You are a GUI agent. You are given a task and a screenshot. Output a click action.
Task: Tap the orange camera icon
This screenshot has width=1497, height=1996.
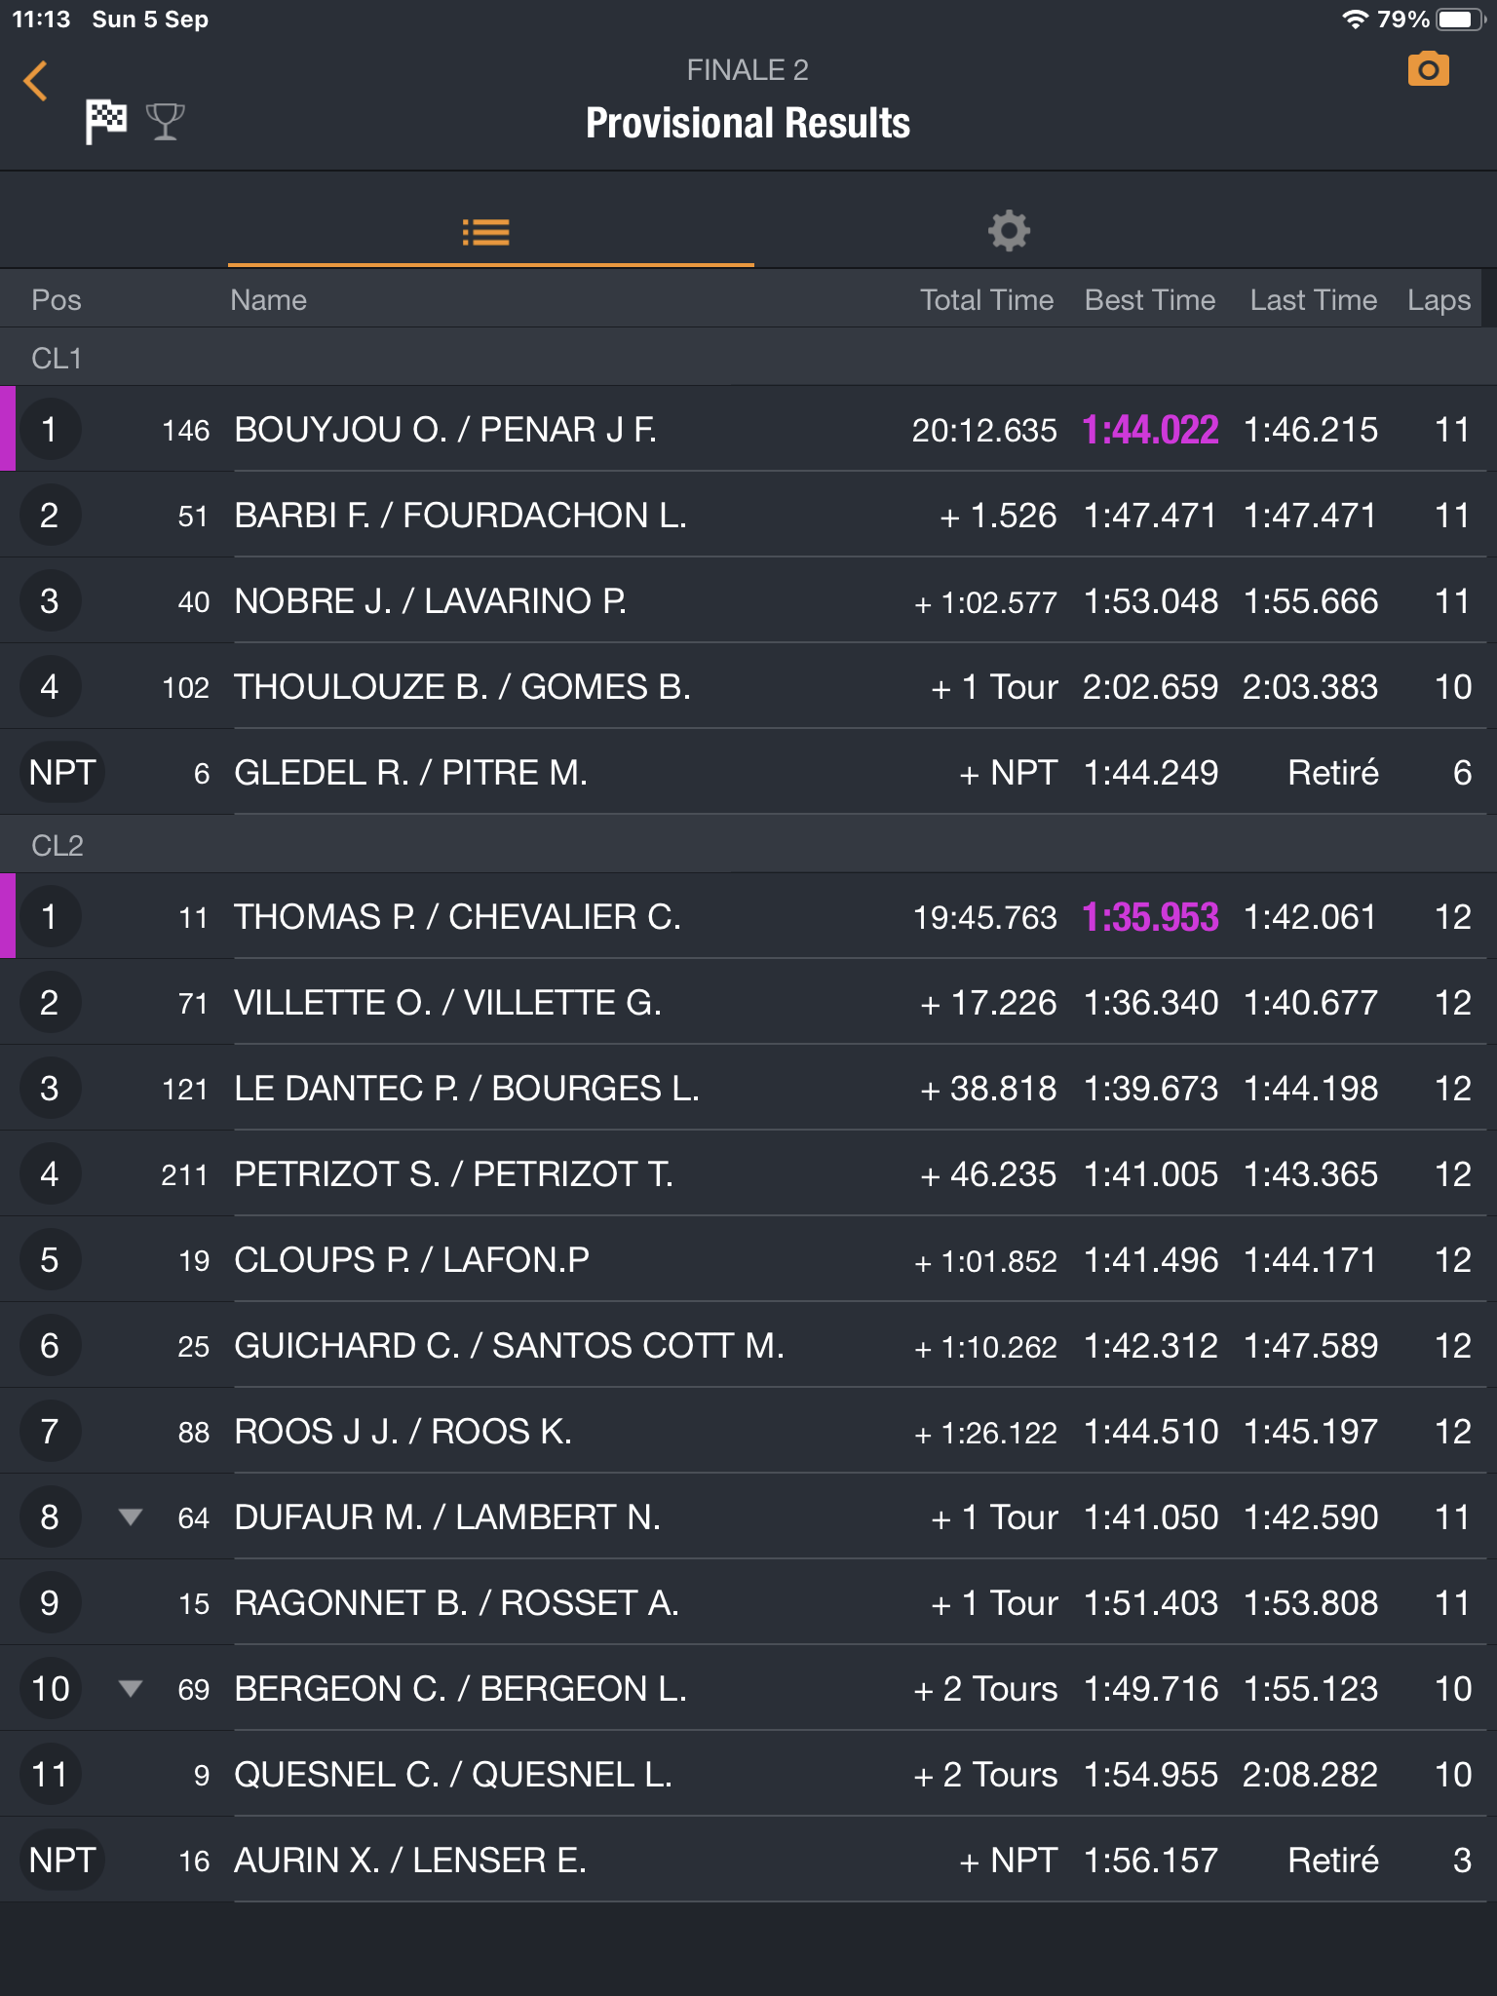coord(1428,70)
